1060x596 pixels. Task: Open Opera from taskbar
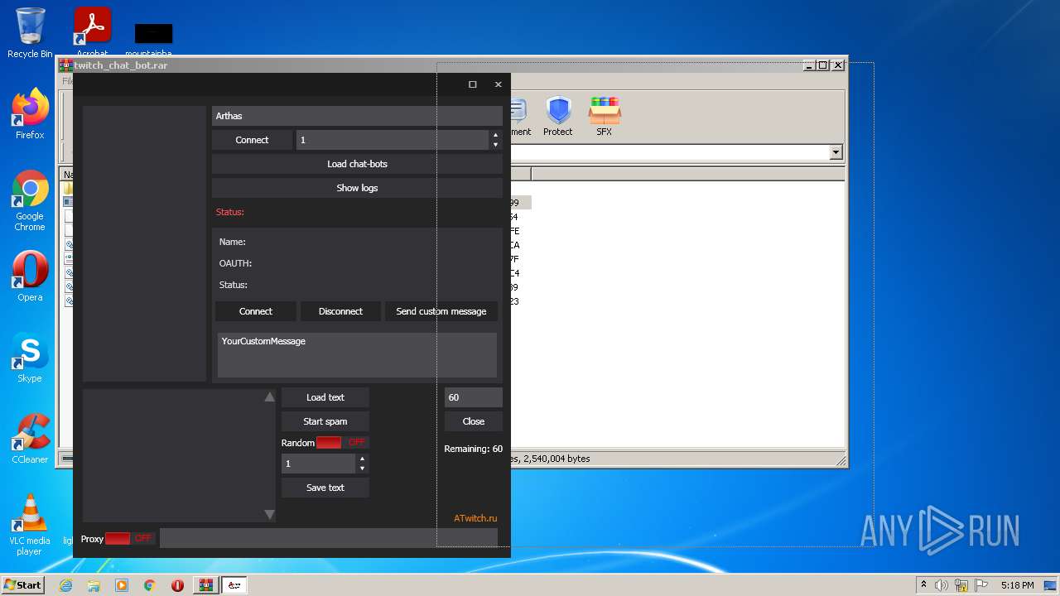pos(177,585)
